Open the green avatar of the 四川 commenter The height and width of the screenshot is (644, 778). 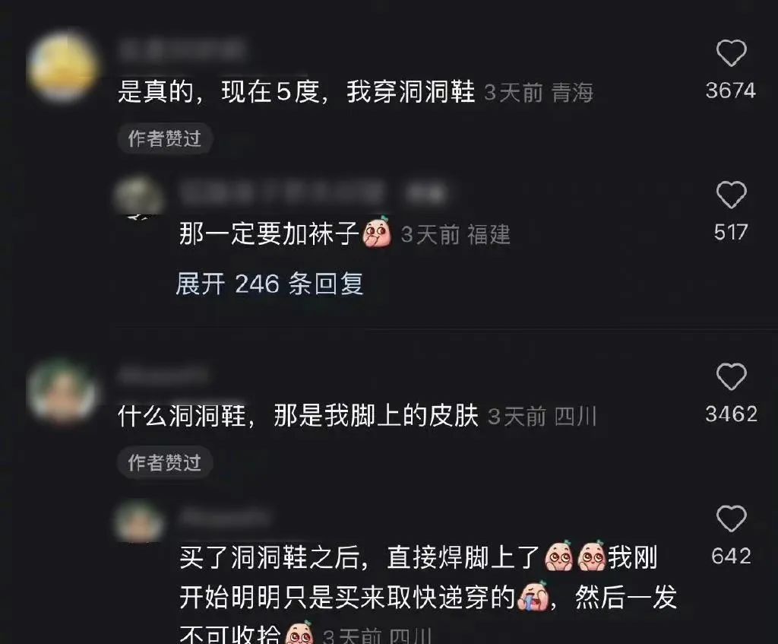pyautogui.click(x=62, y=392)
